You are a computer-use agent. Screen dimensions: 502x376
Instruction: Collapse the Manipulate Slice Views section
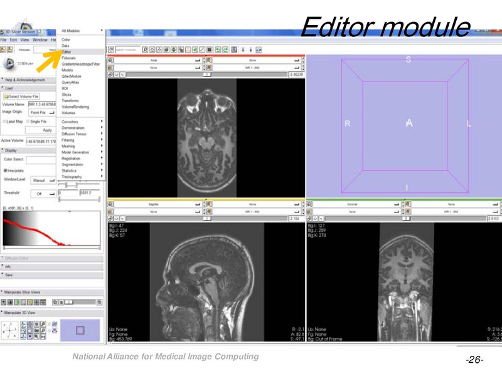52,292
